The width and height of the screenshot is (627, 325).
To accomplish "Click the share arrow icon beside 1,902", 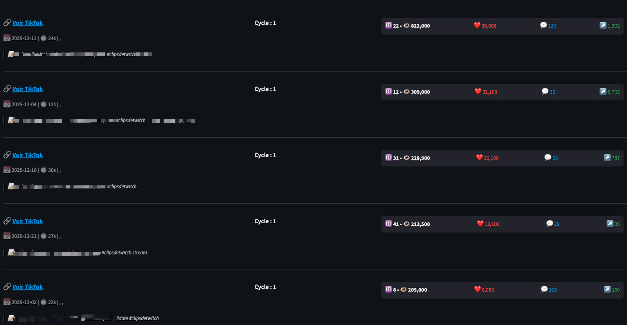I will 603,25.
